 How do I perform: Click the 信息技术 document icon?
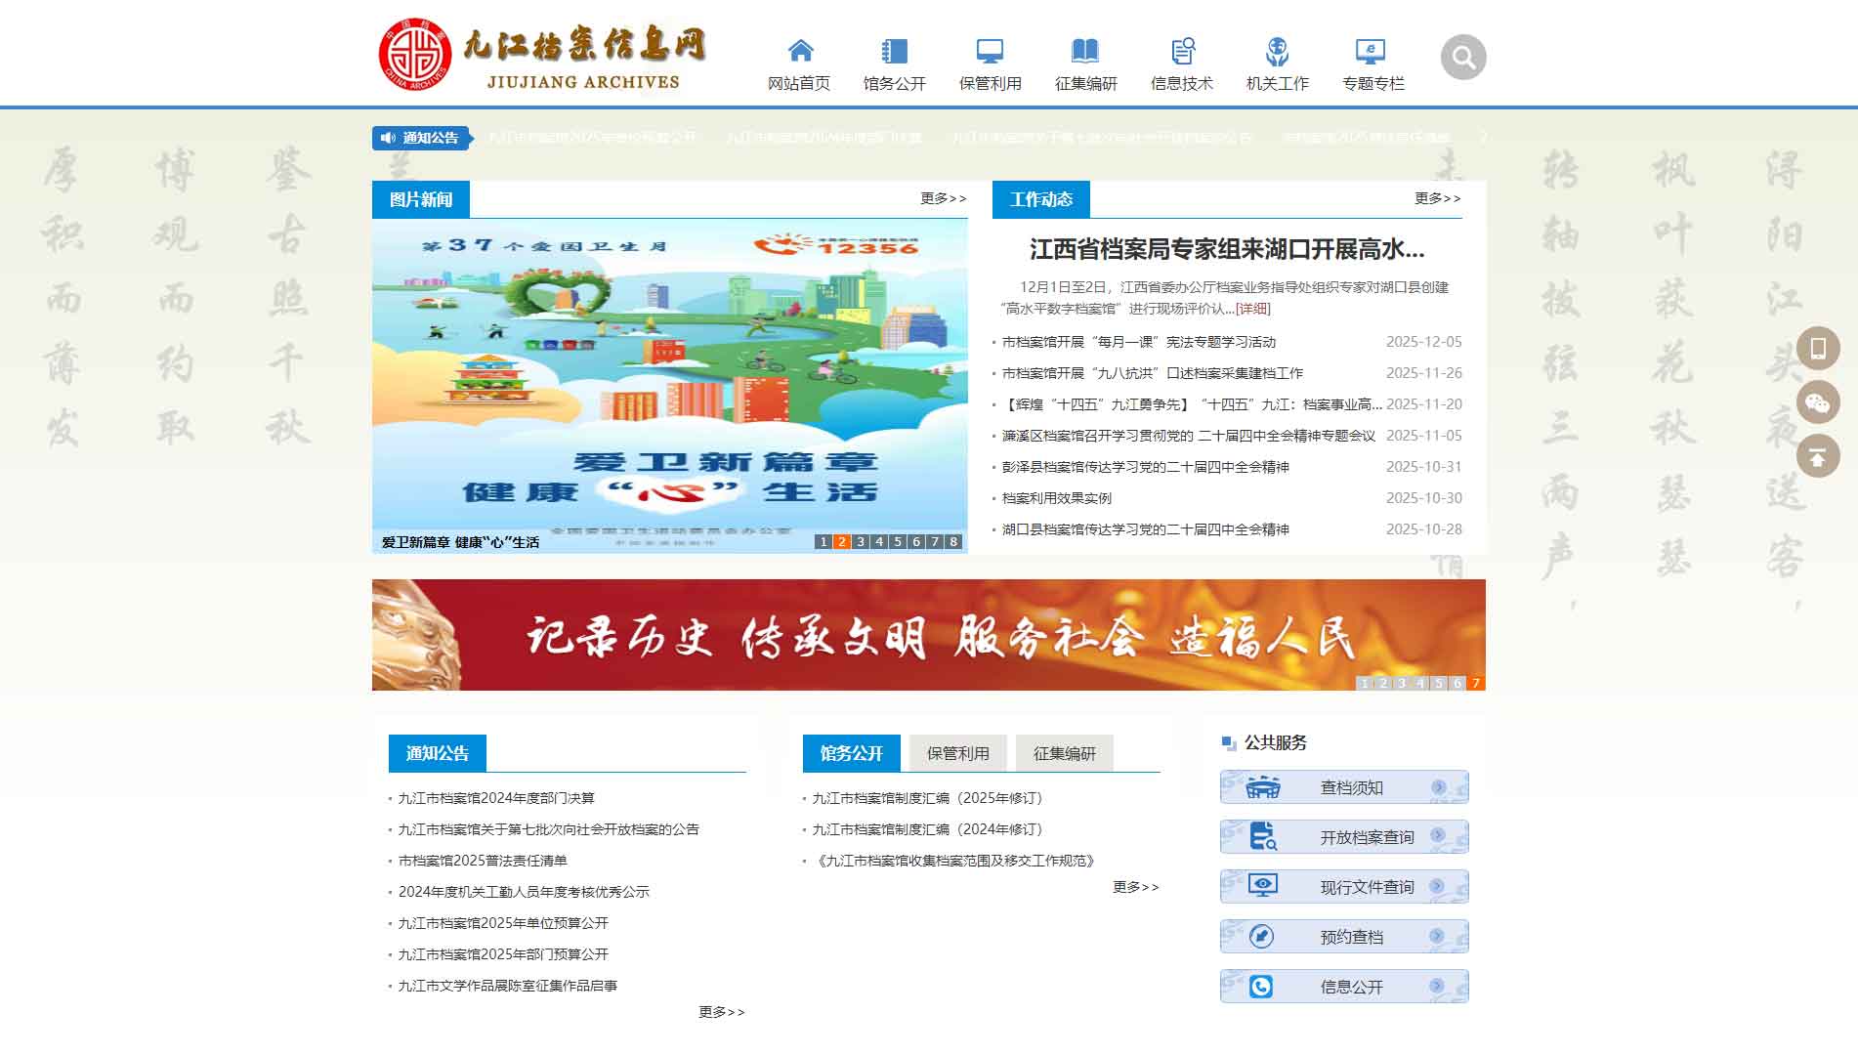pos(1182,50)
